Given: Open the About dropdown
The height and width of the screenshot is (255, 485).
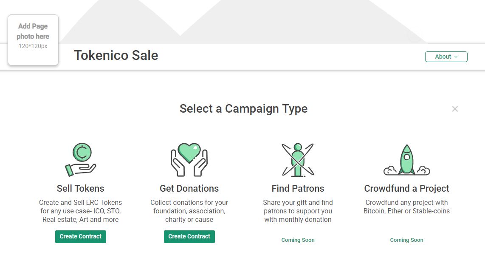Looking at the screenshot, I should pos(446,57).
